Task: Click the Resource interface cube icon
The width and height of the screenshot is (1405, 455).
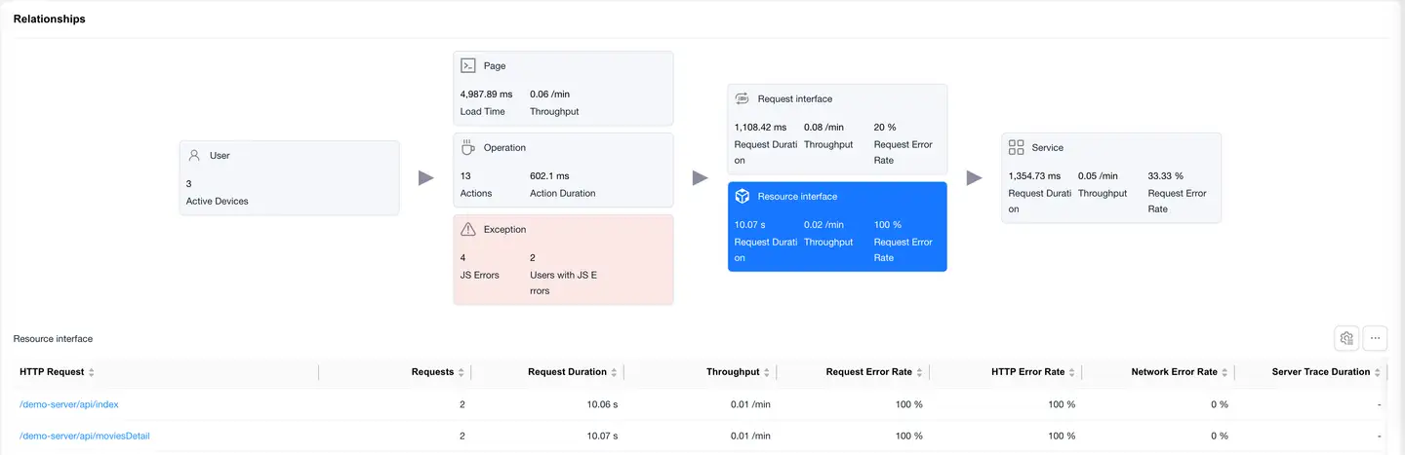Action: (742, 196)
